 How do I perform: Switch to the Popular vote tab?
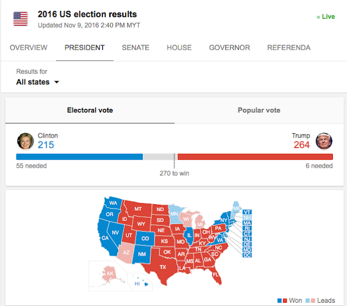259,110
